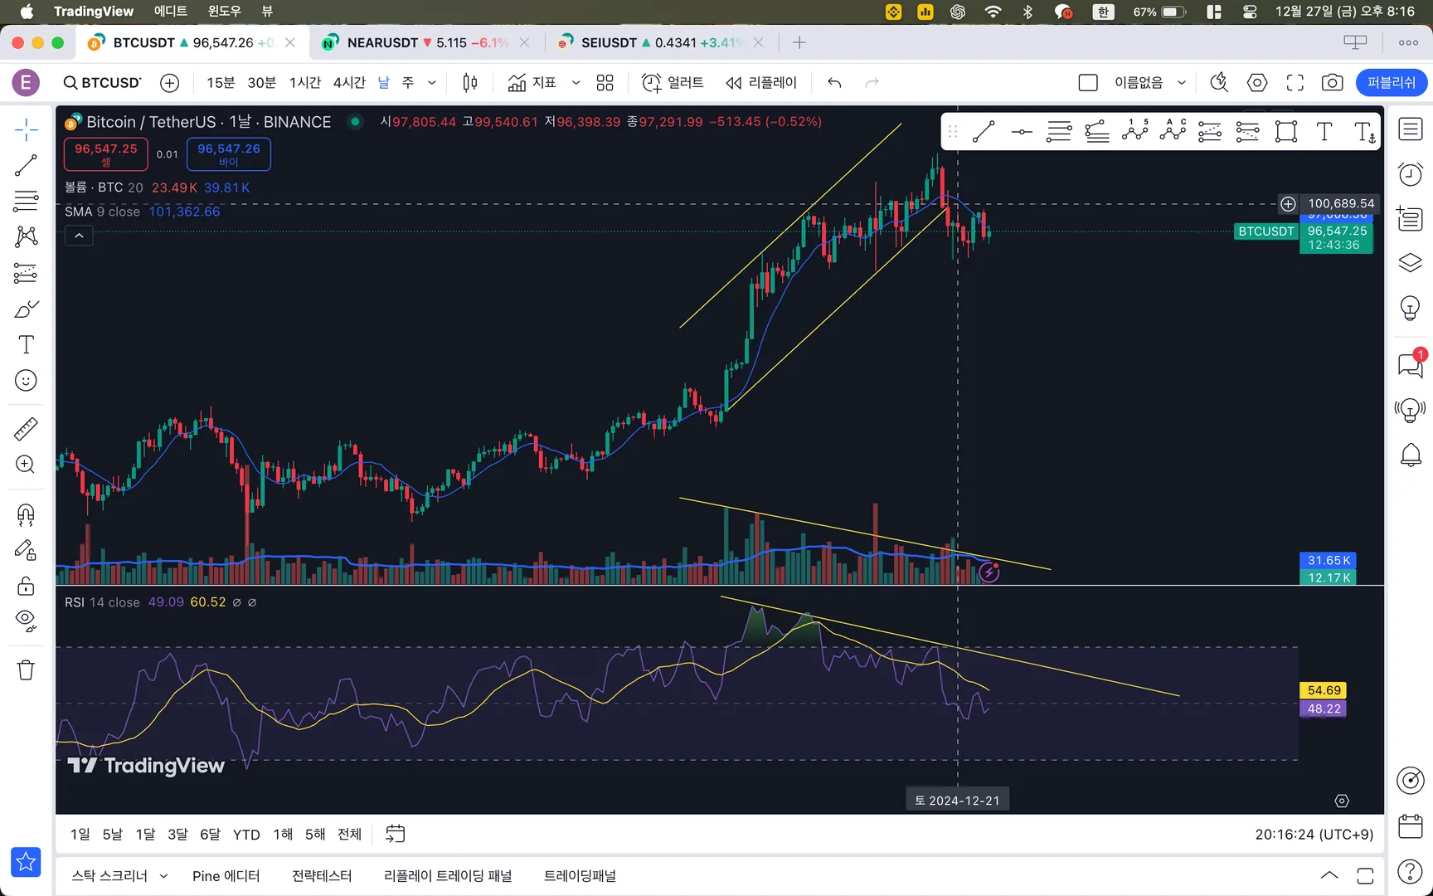Activate the zoom-in tool

pos(26,465)
